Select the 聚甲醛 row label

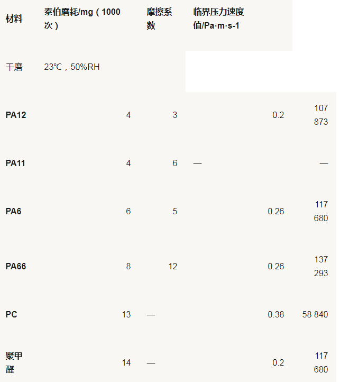[14, 362]
